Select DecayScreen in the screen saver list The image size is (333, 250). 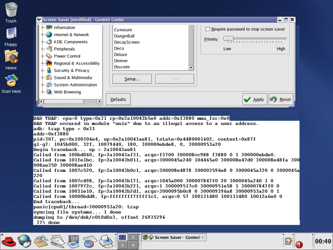[127, 42]
